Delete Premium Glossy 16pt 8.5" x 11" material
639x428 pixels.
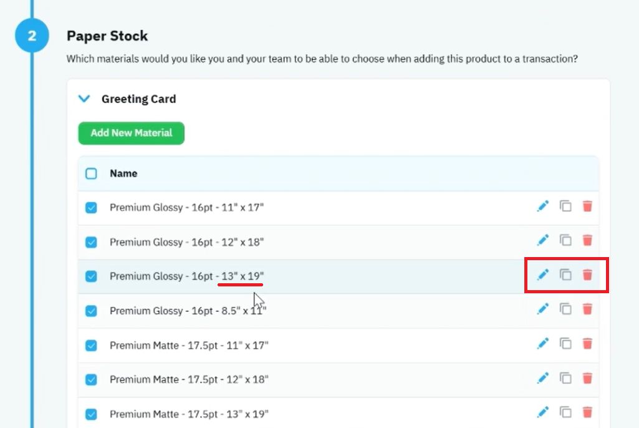587,309
